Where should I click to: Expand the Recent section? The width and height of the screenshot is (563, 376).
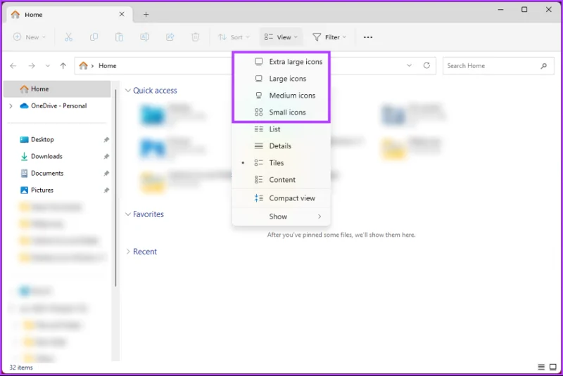[128, 252]
